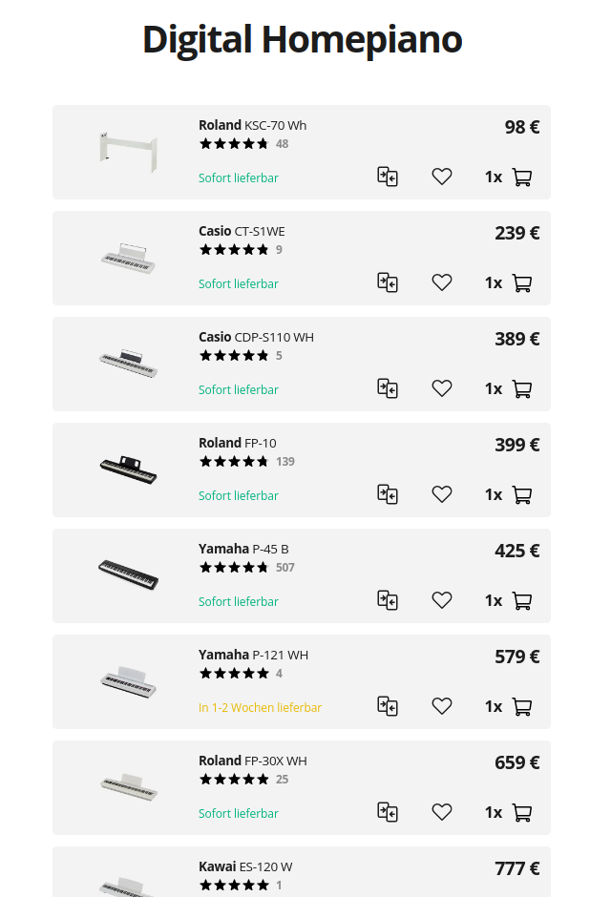
Task: Click compare icon for Roland FP-10
Action: pos(388,494)
